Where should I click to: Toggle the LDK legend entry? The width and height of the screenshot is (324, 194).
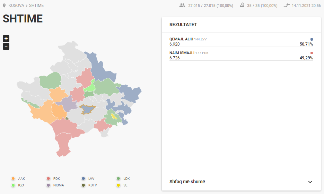123,178
